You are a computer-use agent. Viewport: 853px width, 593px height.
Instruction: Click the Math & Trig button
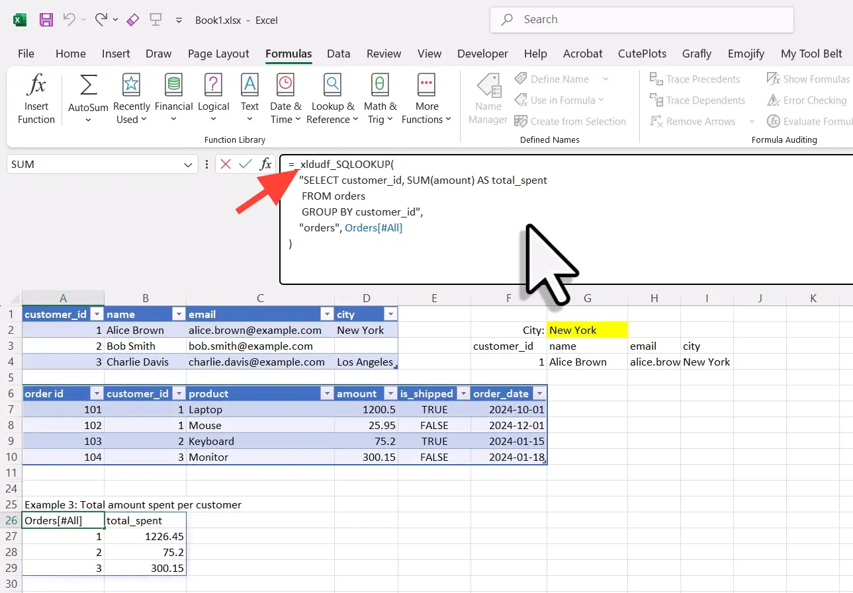380,99
